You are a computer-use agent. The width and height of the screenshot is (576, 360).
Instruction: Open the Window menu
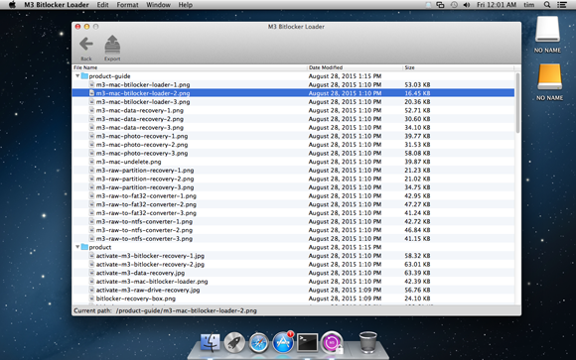tap(158, 5)
